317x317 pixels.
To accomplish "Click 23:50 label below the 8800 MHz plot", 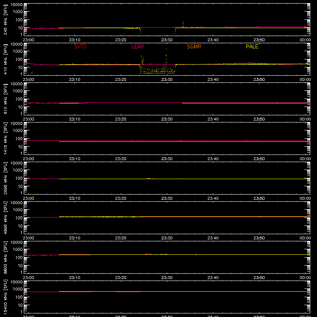I will (x=259, y=278).
